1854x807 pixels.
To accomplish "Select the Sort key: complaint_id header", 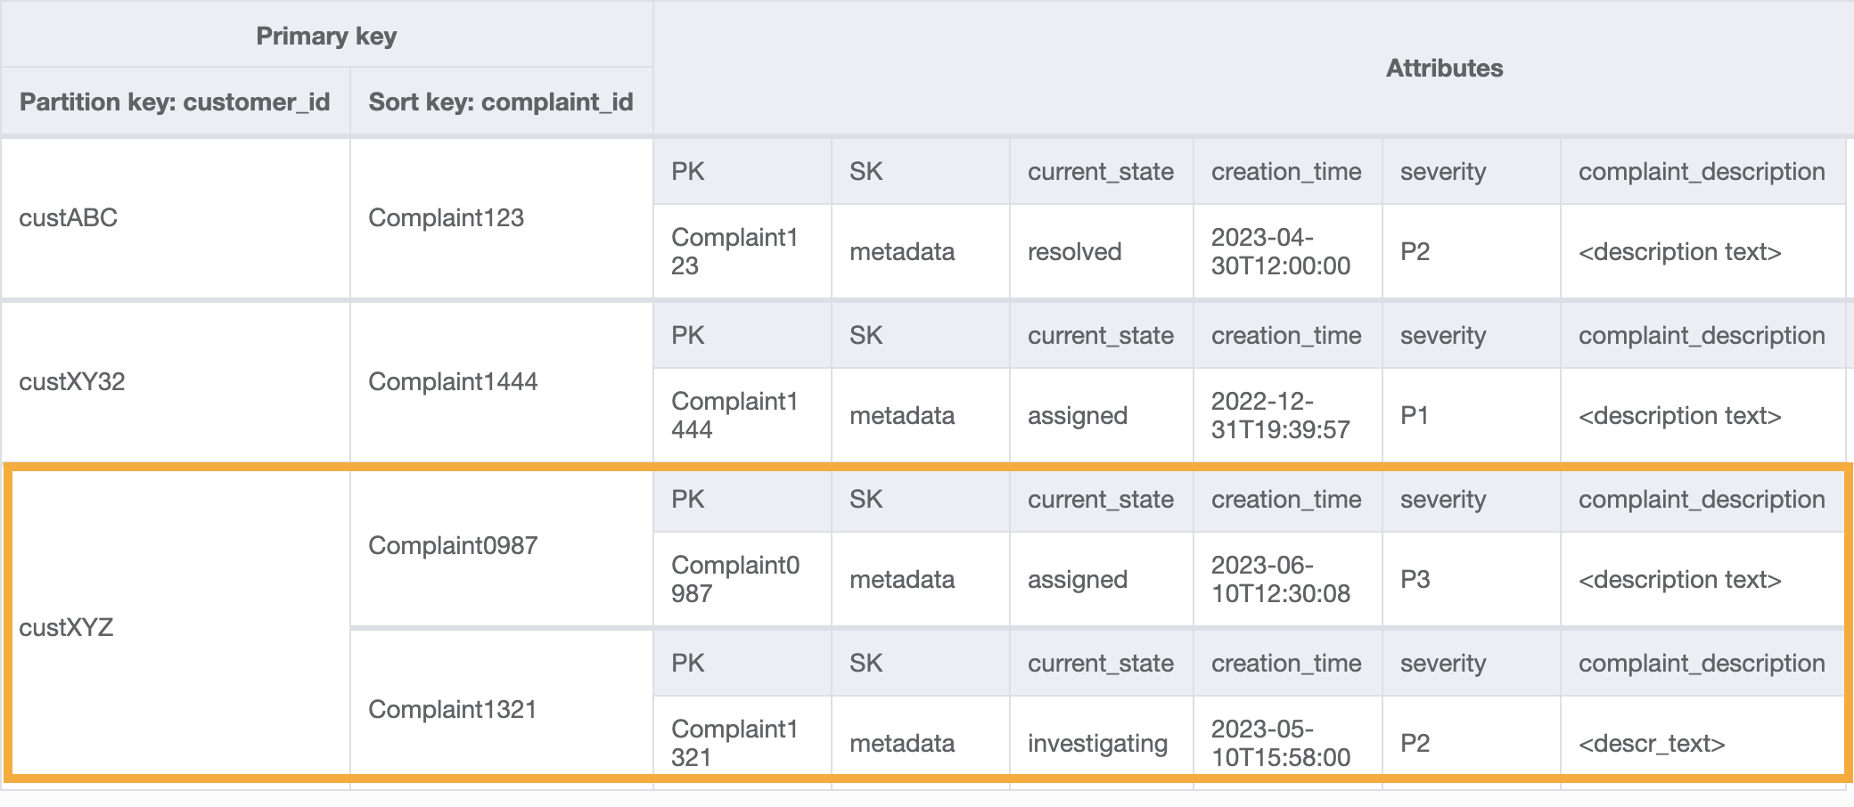I will [501, 102].
